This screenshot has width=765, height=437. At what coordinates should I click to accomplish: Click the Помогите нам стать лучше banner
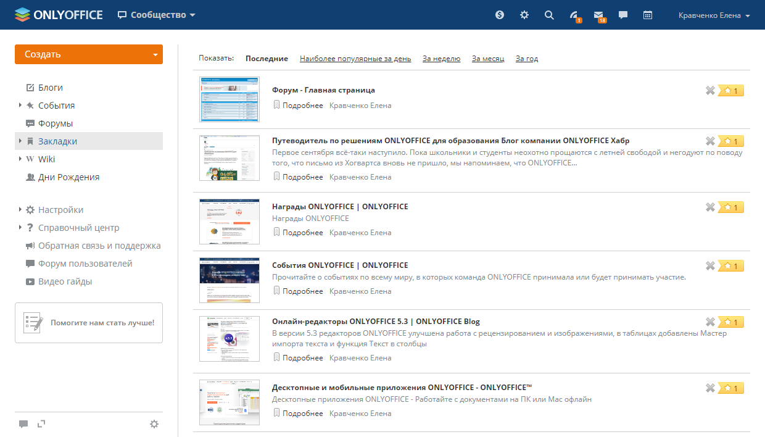pyautogui.click(x=89, y=322)
